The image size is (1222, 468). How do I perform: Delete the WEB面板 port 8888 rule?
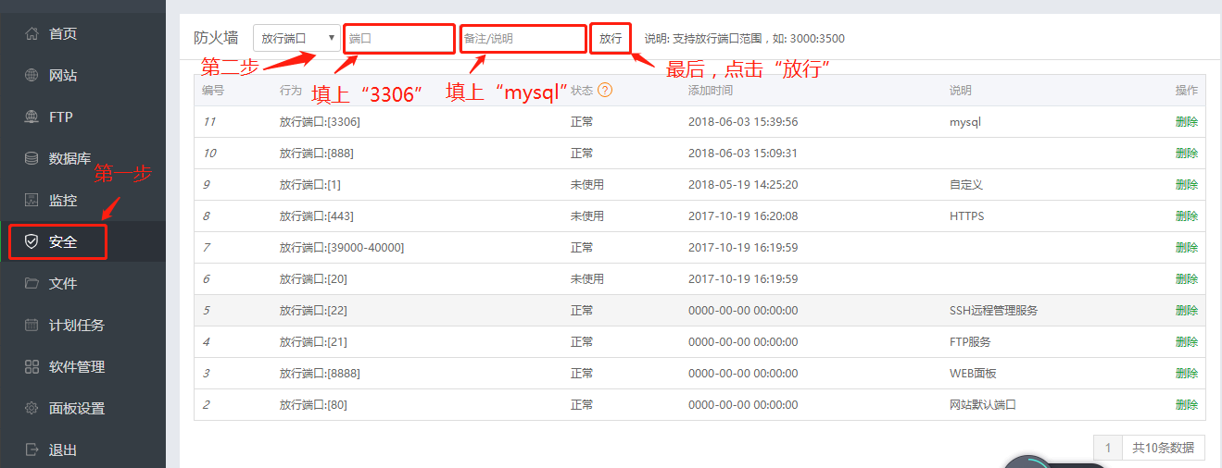(1186, 373)
